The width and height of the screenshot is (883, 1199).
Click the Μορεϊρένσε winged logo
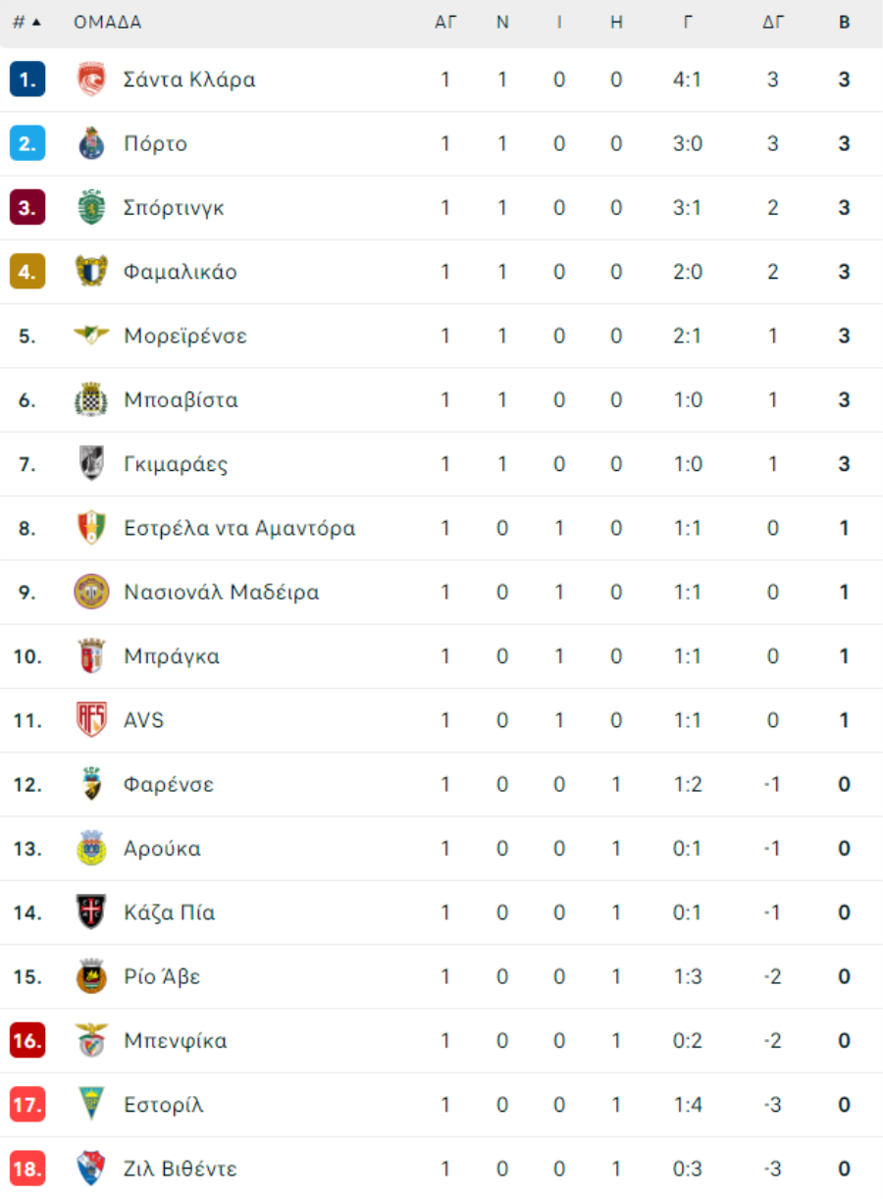[91, 336]
